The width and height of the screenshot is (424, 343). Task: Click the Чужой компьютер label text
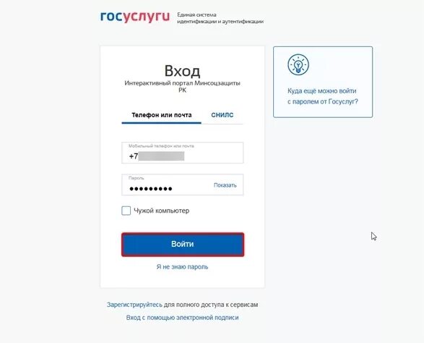[161, 211]
